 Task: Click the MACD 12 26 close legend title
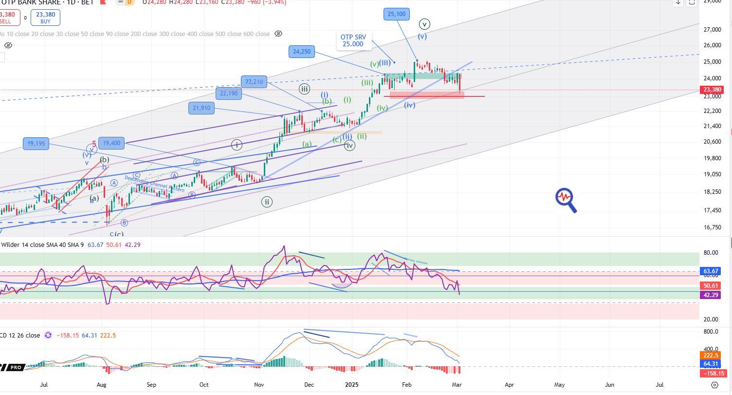pos(20,335)
